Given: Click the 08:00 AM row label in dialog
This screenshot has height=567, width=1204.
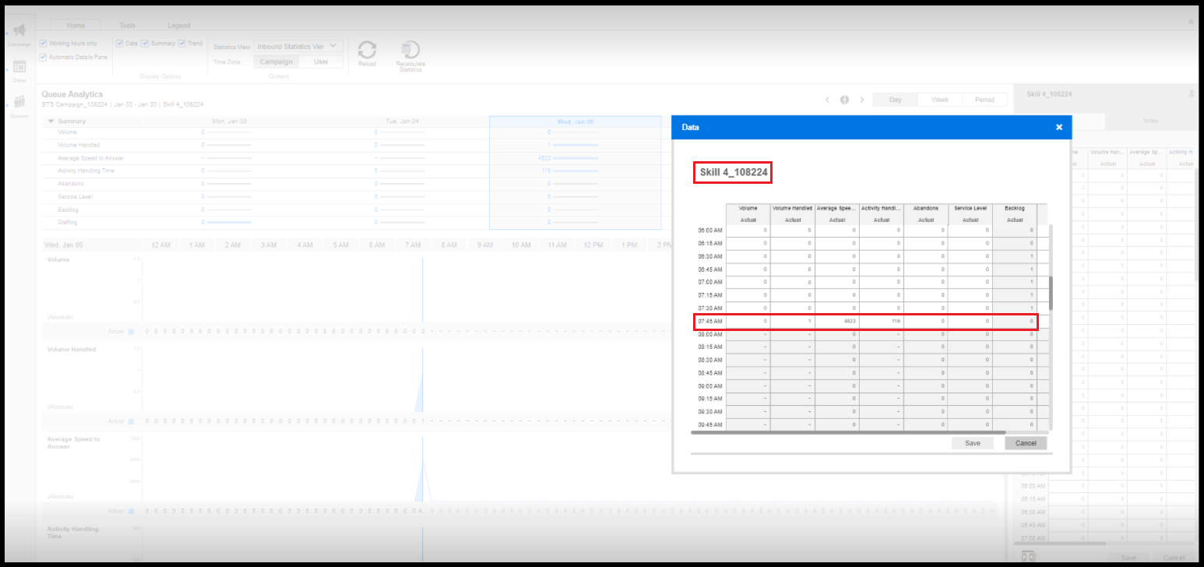Looking at the screenshot, I should (710, 333).
